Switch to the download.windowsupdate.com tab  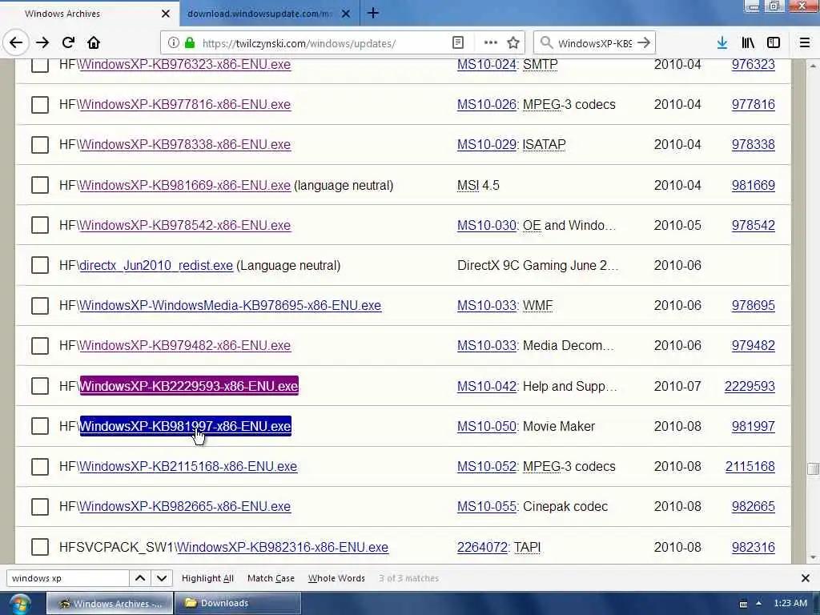pyautogui.click(x=269, y=14)
